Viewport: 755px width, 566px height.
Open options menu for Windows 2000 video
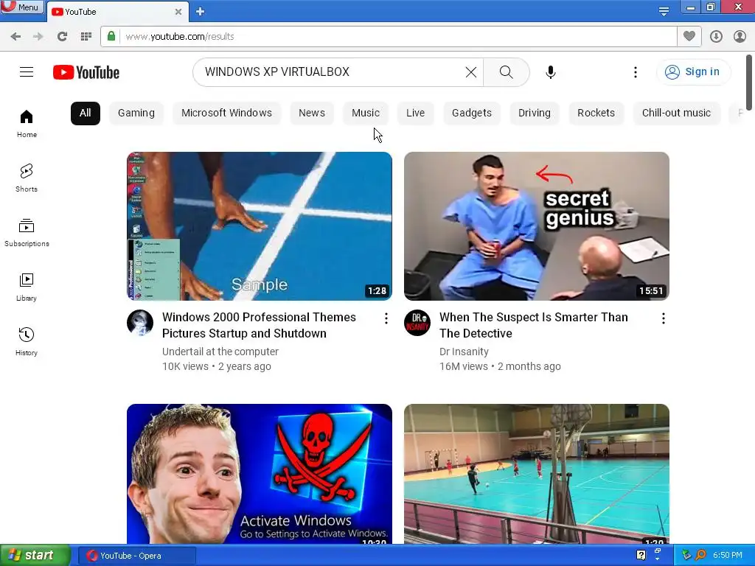[x=386, y=318]
